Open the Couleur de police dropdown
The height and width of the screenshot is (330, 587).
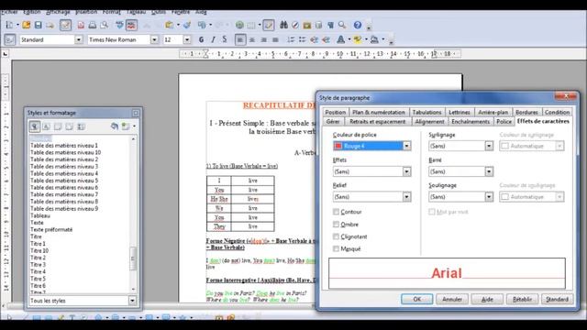[406, 146]
